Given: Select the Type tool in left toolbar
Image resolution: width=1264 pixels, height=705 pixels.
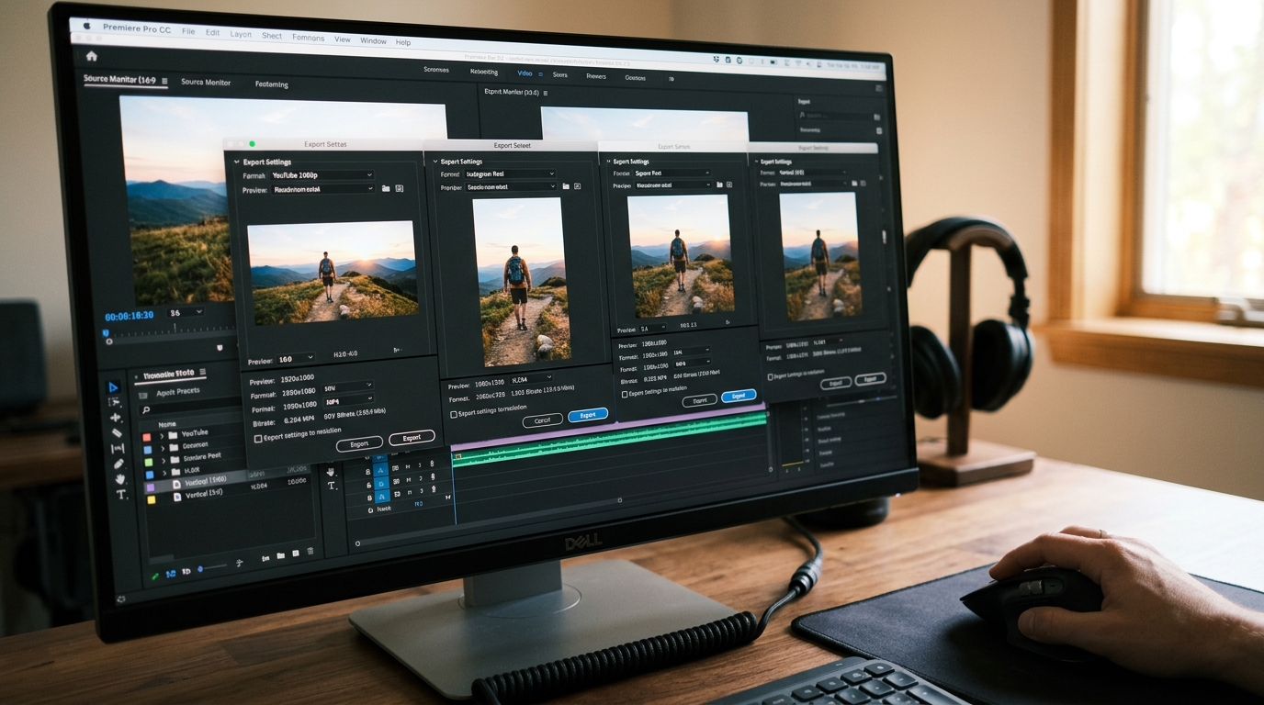Looking at the screenshot, I should [x=121, y=495].
